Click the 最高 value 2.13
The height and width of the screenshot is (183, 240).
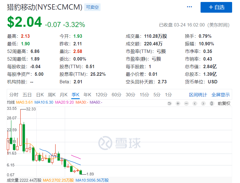coord(25,36)
